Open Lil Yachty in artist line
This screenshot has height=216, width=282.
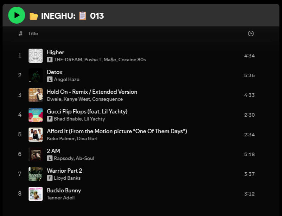[x=95, y=119]
